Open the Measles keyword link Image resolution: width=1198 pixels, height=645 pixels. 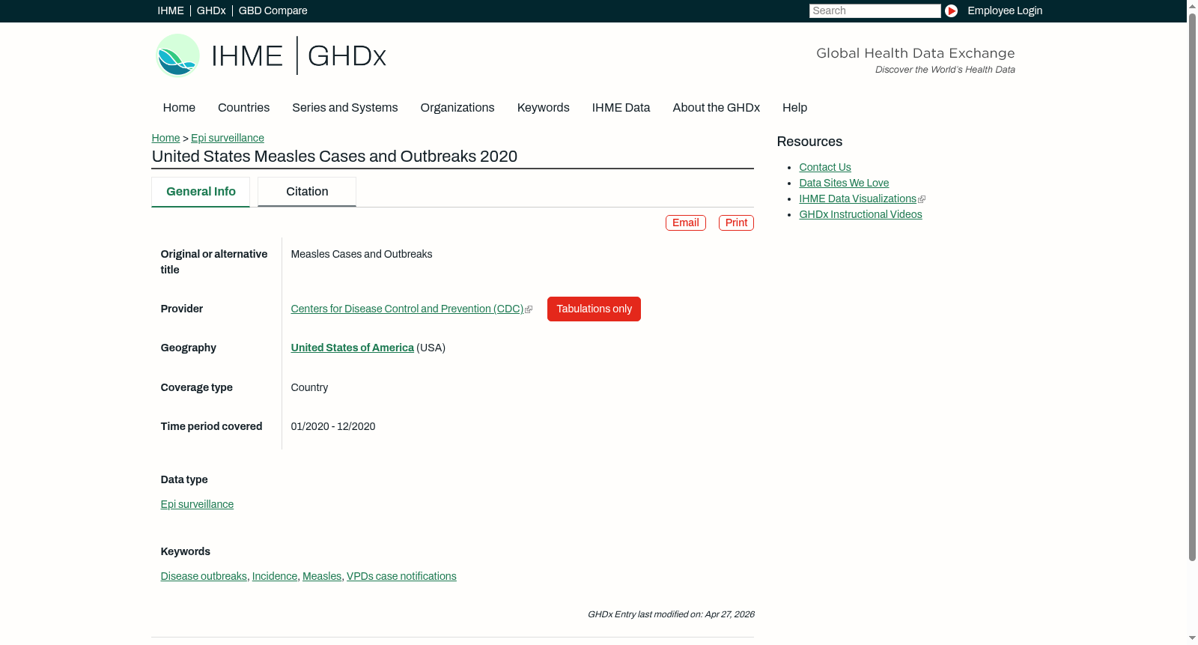[322, 576]
